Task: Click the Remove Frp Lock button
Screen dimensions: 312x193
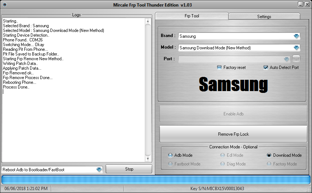Action: (x=233, y=134)
